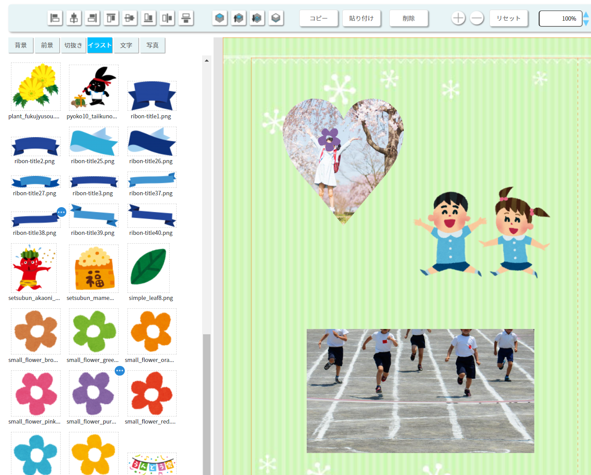Click the align right edges icon

coord(92,18)
